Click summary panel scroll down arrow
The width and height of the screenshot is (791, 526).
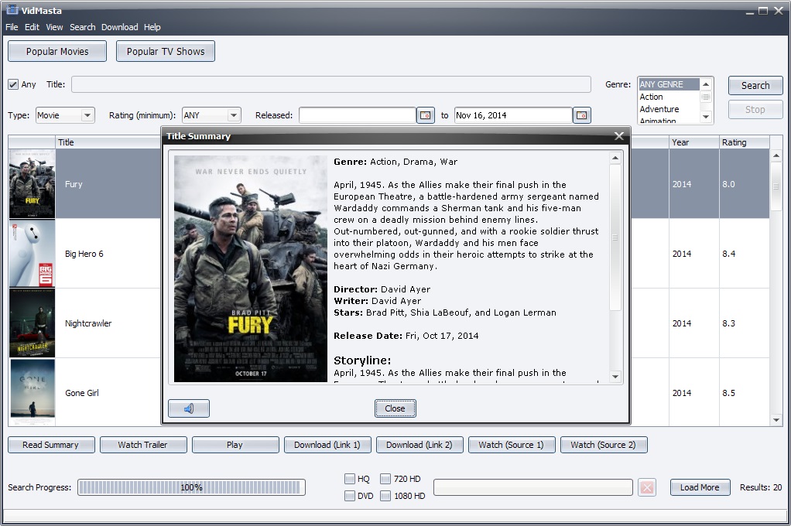coord(615,377)
